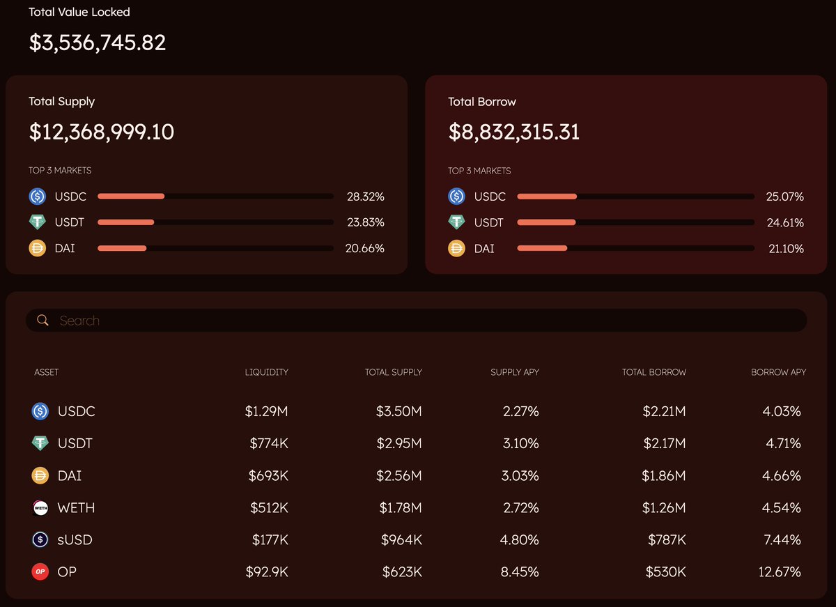Click the USDC borrow progress bar
The width and height of the screenshot is (836, 607).
635,197
